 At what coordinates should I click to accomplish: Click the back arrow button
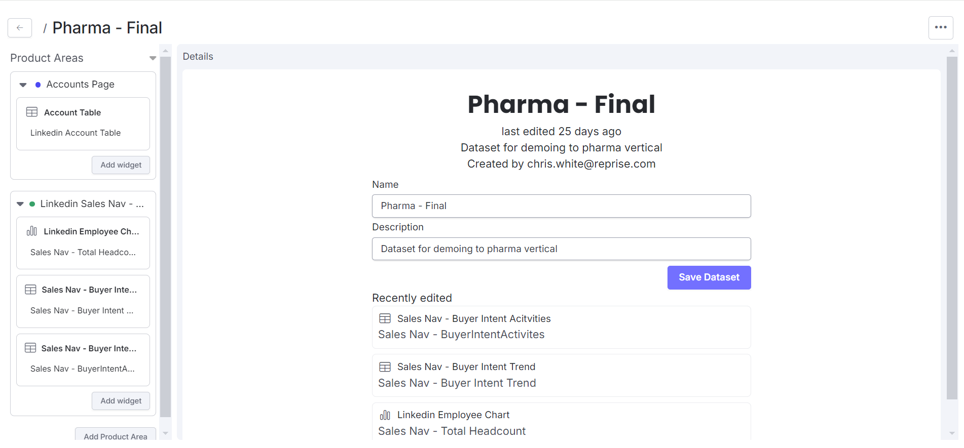click(20, 28)
